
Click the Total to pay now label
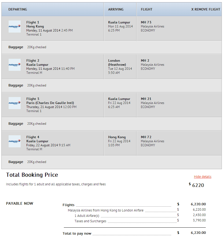point(77,233)
